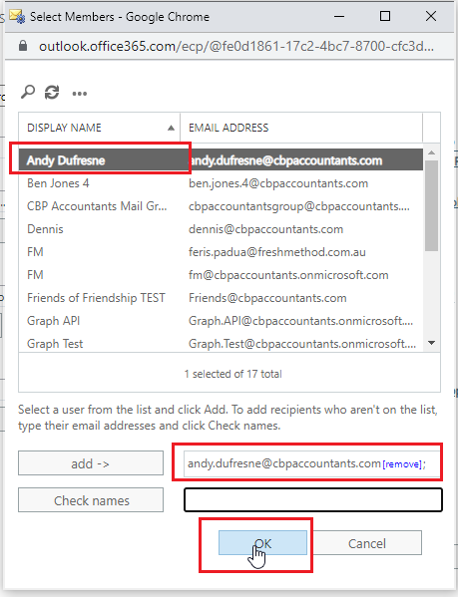Click the Check names button
This screenshot has height=597, width=458.
tap(91, 500)
